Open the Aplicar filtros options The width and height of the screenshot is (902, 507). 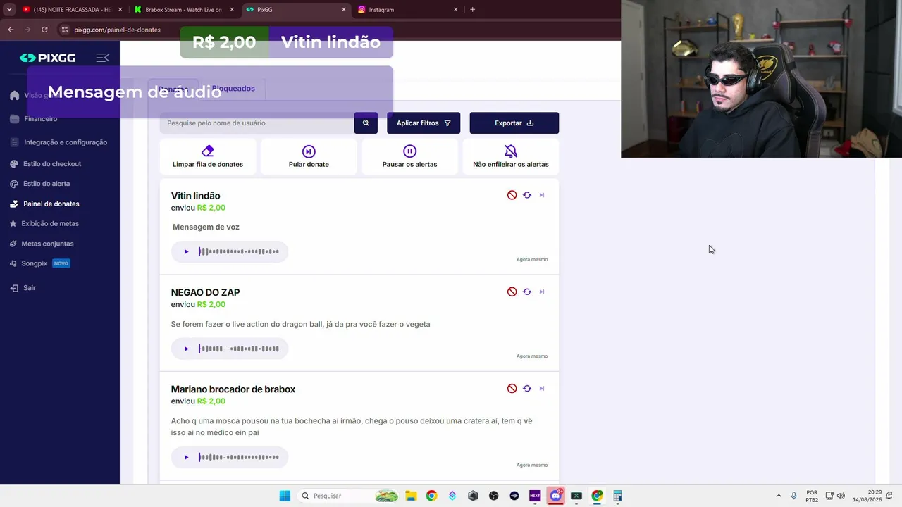pyautogui.click(x=424, y=123)
